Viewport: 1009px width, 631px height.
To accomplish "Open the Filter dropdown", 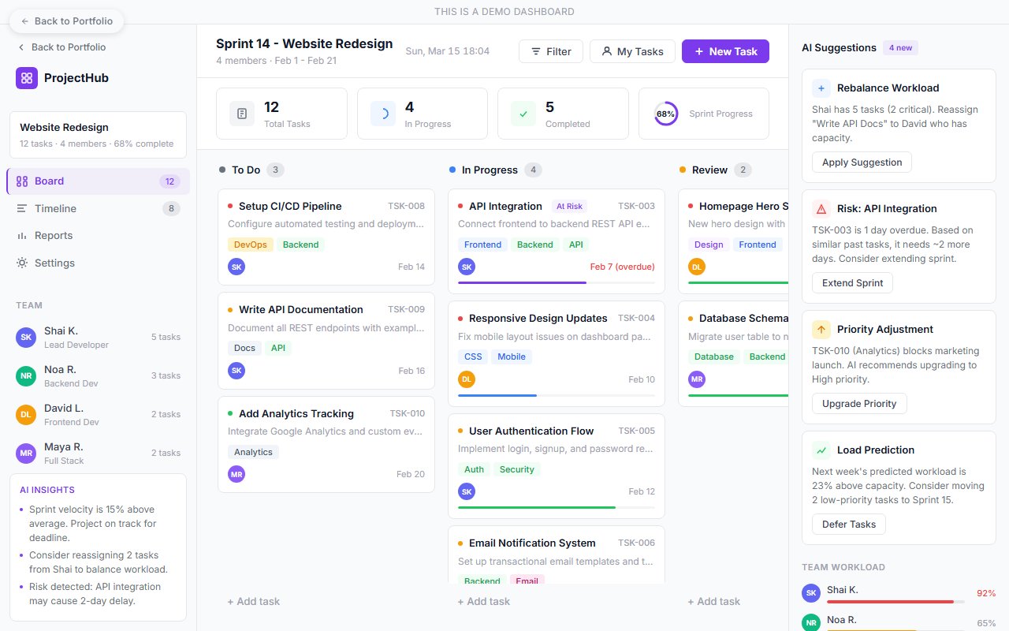I will 550,51.
